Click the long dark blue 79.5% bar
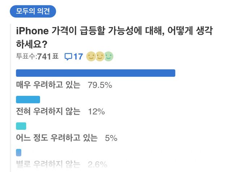231x172 pixels. point(96,73)
